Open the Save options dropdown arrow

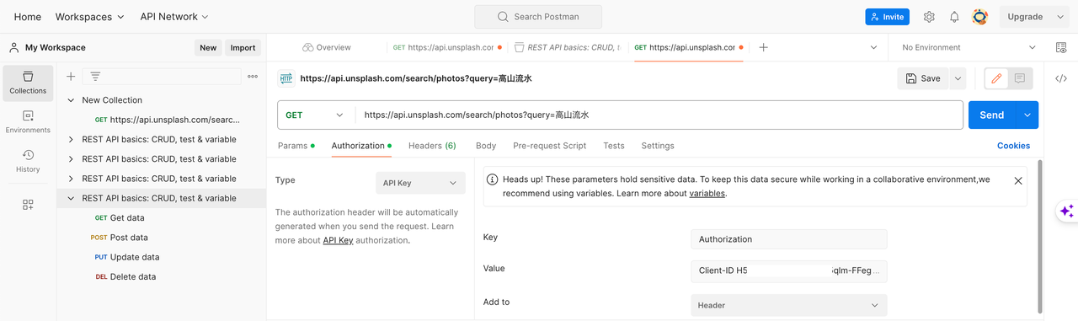pos(958,78)
